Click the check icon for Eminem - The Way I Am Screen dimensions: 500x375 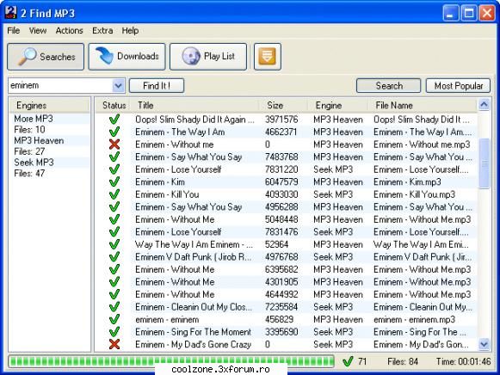(114, 132)
